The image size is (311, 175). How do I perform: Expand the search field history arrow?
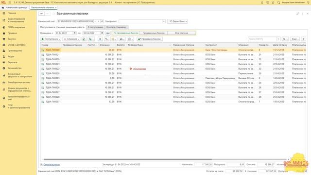[x=278, y=39]
